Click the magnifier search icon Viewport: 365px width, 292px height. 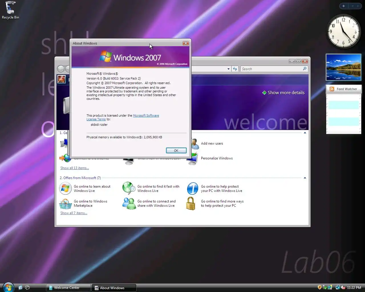(x=305, y=69)
